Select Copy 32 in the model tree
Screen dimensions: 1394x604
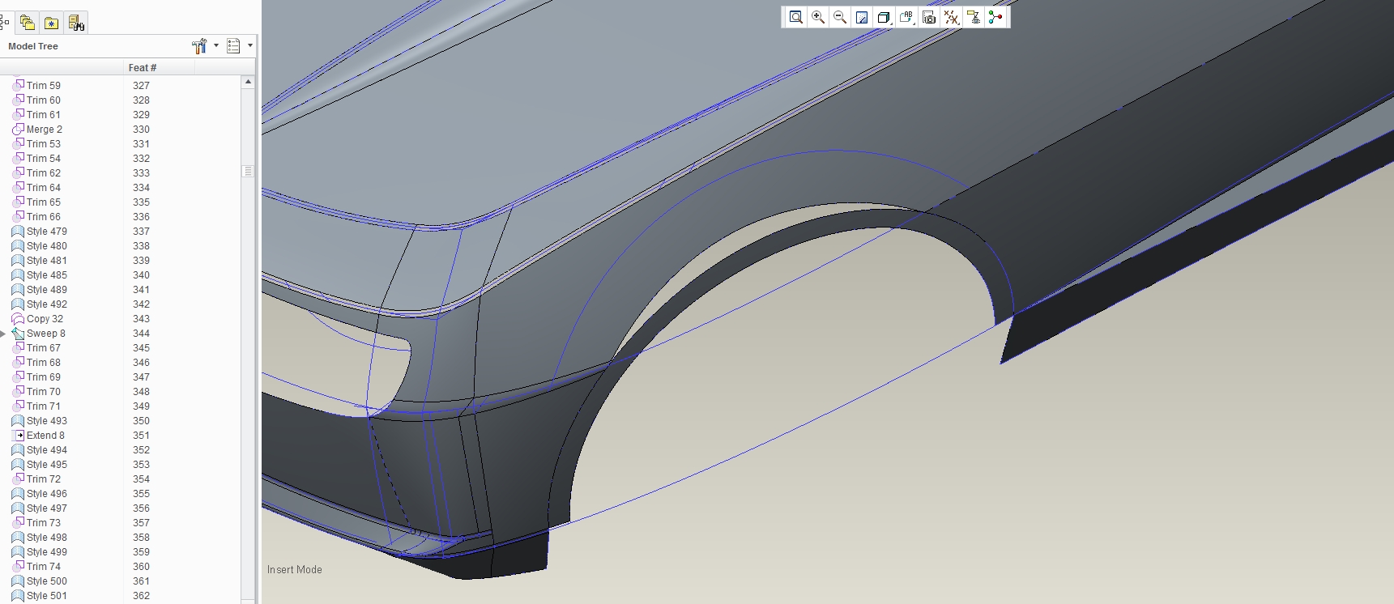point(45,319)
